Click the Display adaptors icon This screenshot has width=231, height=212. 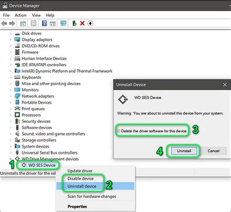[x=17, y=39]
